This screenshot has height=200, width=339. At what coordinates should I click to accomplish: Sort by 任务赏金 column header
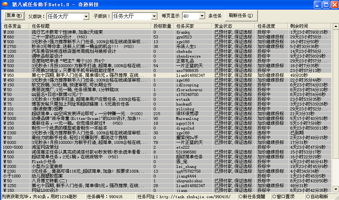pos(15,26)
